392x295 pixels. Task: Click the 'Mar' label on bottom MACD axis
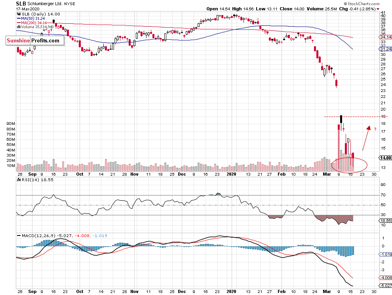(x=327, y=291)
